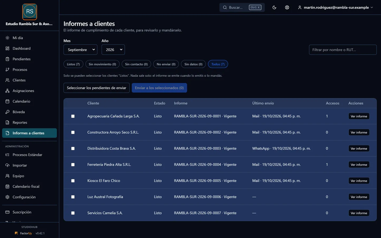
Task: Filter by Sin contacto (0)
Action: coord(136,64)
